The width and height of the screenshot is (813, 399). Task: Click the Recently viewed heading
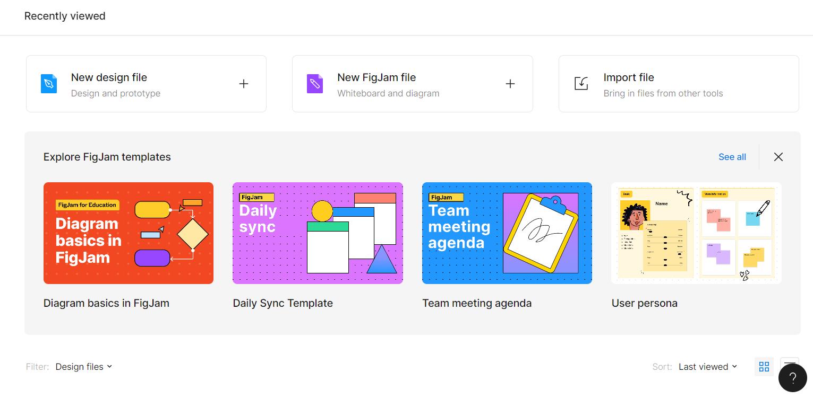pyautogui.click(x=64, y=16)
